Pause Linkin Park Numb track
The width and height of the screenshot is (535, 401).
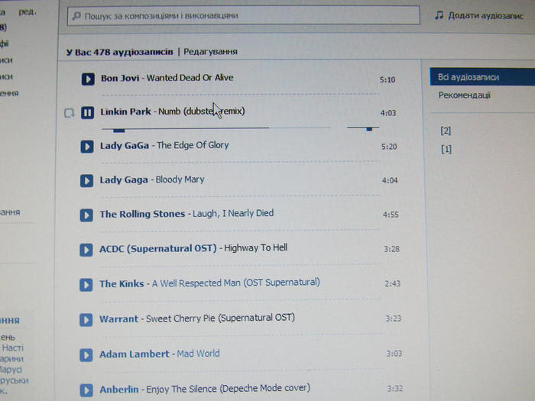point(87,112)
